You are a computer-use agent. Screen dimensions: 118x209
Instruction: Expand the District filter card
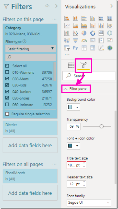pos(30,128)
